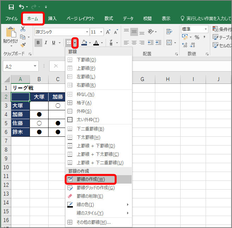The height and width of the screenshot is (228, 232).
Task: Click the wrap text icon
Action: coord(169,32)
